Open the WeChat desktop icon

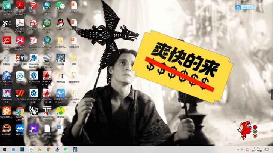60,6
